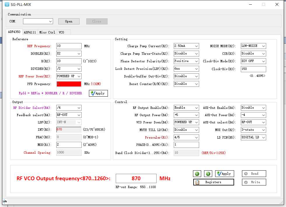
Task: Click the '(REF/Div<125K)' note
Action: [214, 153]
